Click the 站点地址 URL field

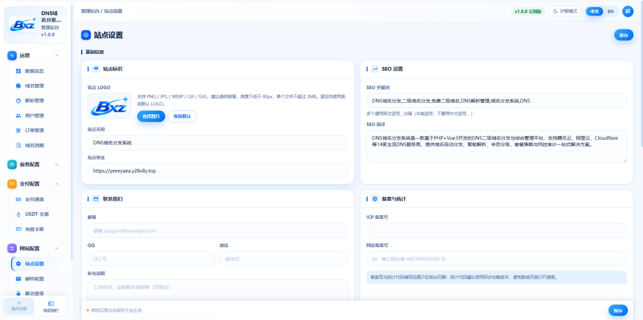pos(218,171)
